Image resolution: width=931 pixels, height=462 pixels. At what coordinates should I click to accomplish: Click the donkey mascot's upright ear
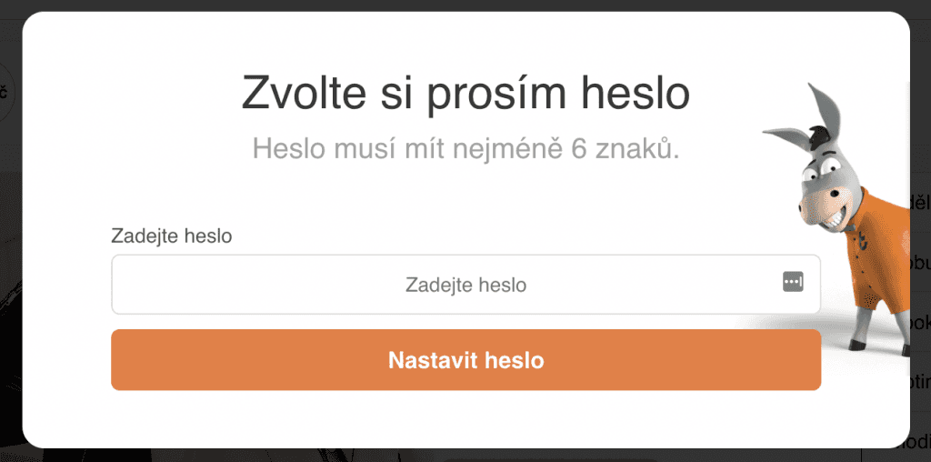pos(826,109)
